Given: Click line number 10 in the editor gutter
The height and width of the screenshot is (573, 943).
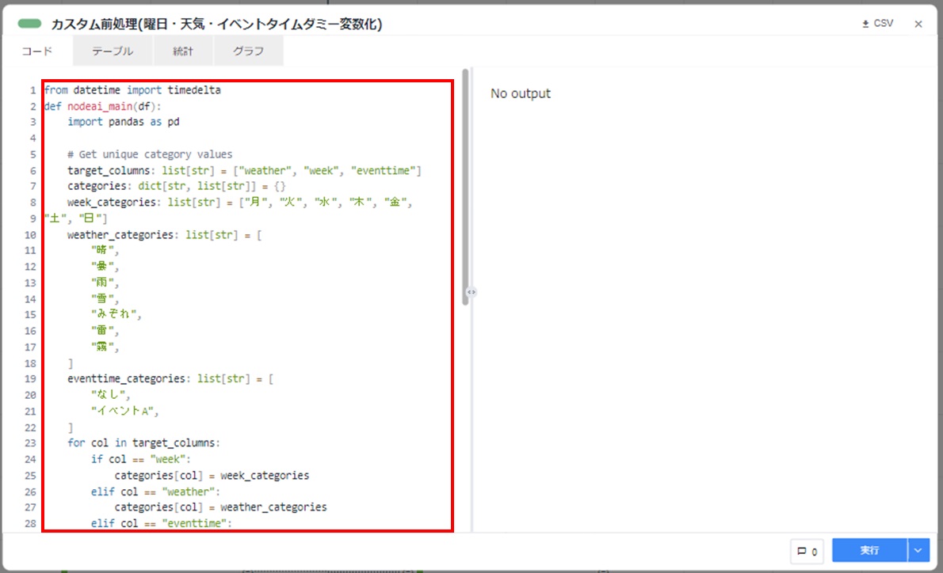Looking at the screenshot, I should click(30, 234).
